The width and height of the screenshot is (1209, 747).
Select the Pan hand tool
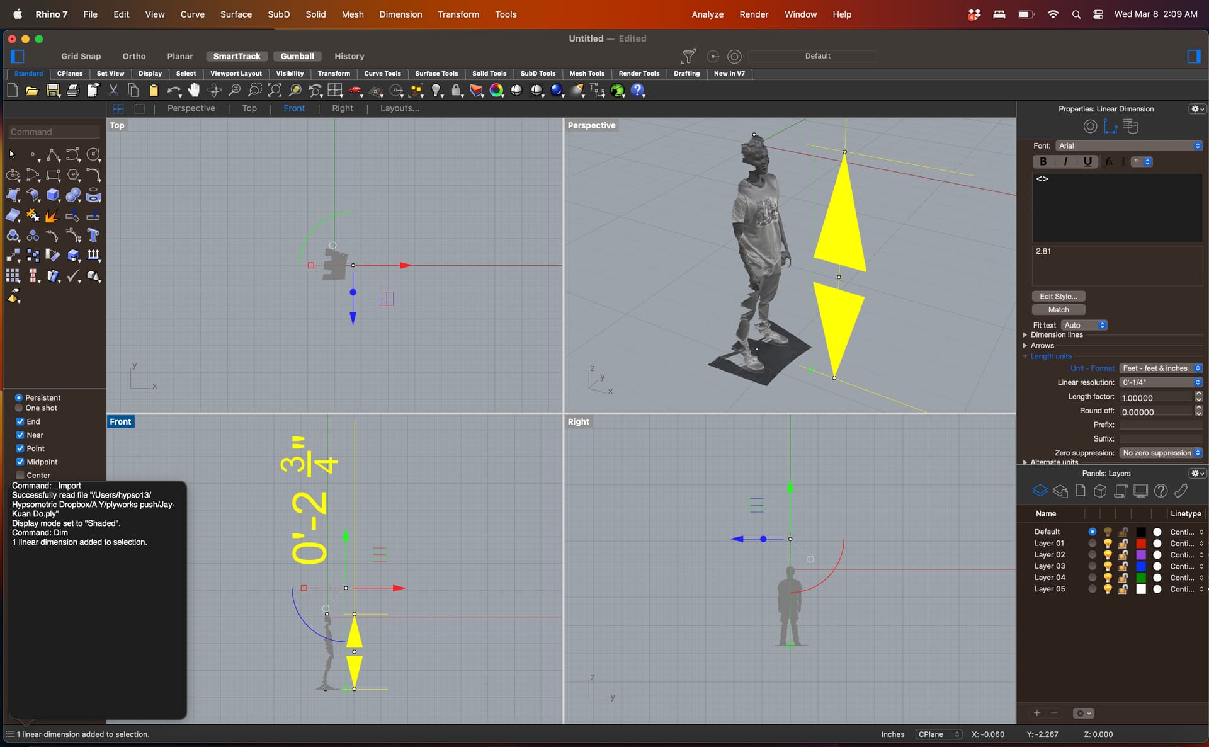coord(194,91)
